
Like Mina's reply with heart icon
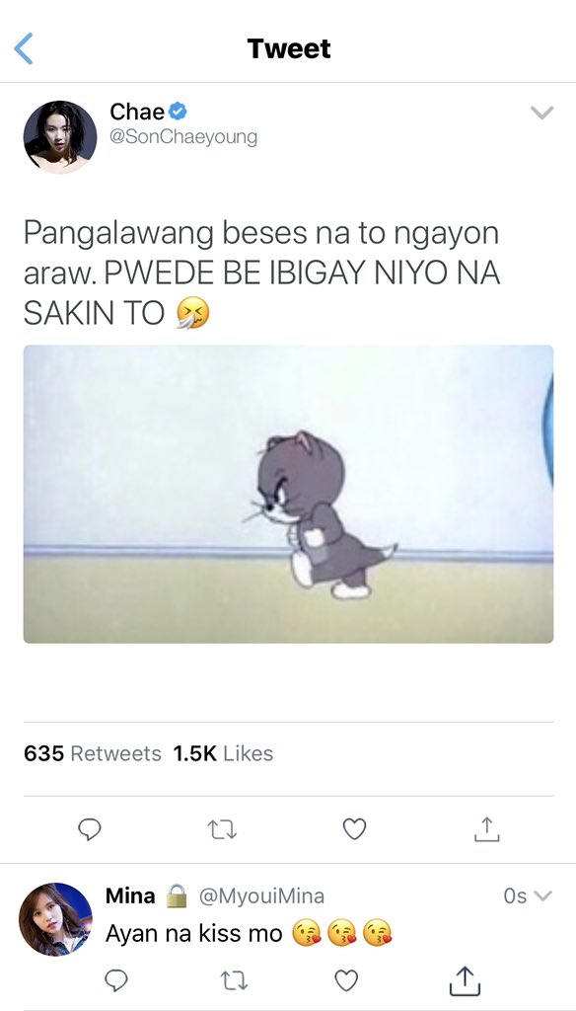(x=346, y=980)
